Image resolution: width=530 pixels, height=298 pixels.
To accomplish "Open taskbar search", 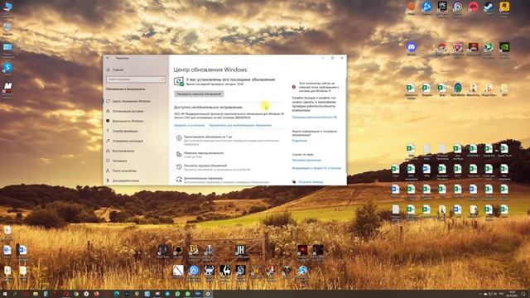I will pyautogui.click(x=15, y=294).
